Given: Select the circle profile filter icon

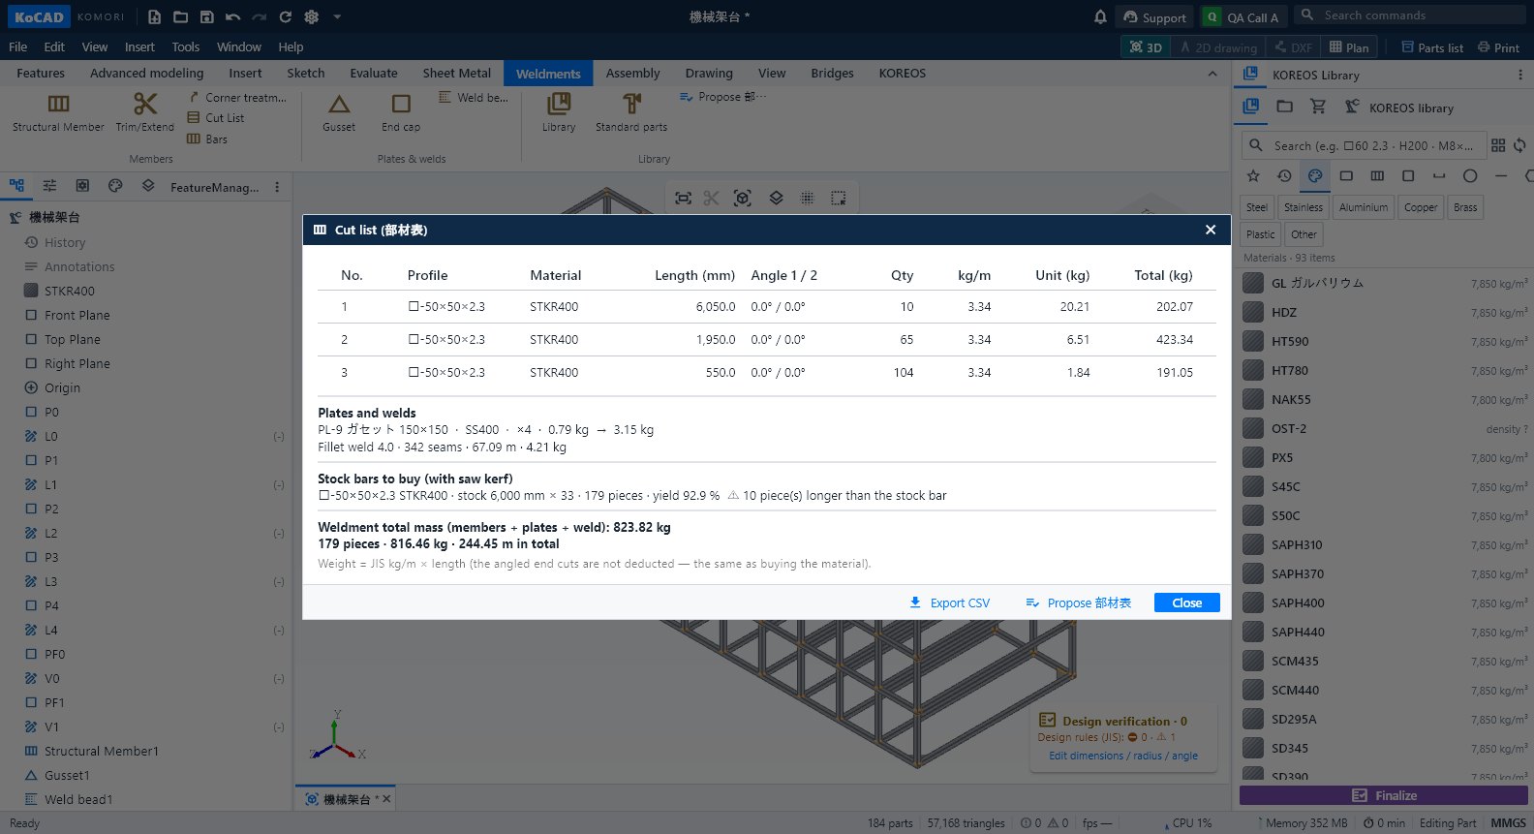Looking at the screenshot, I should coord(1470,176).
